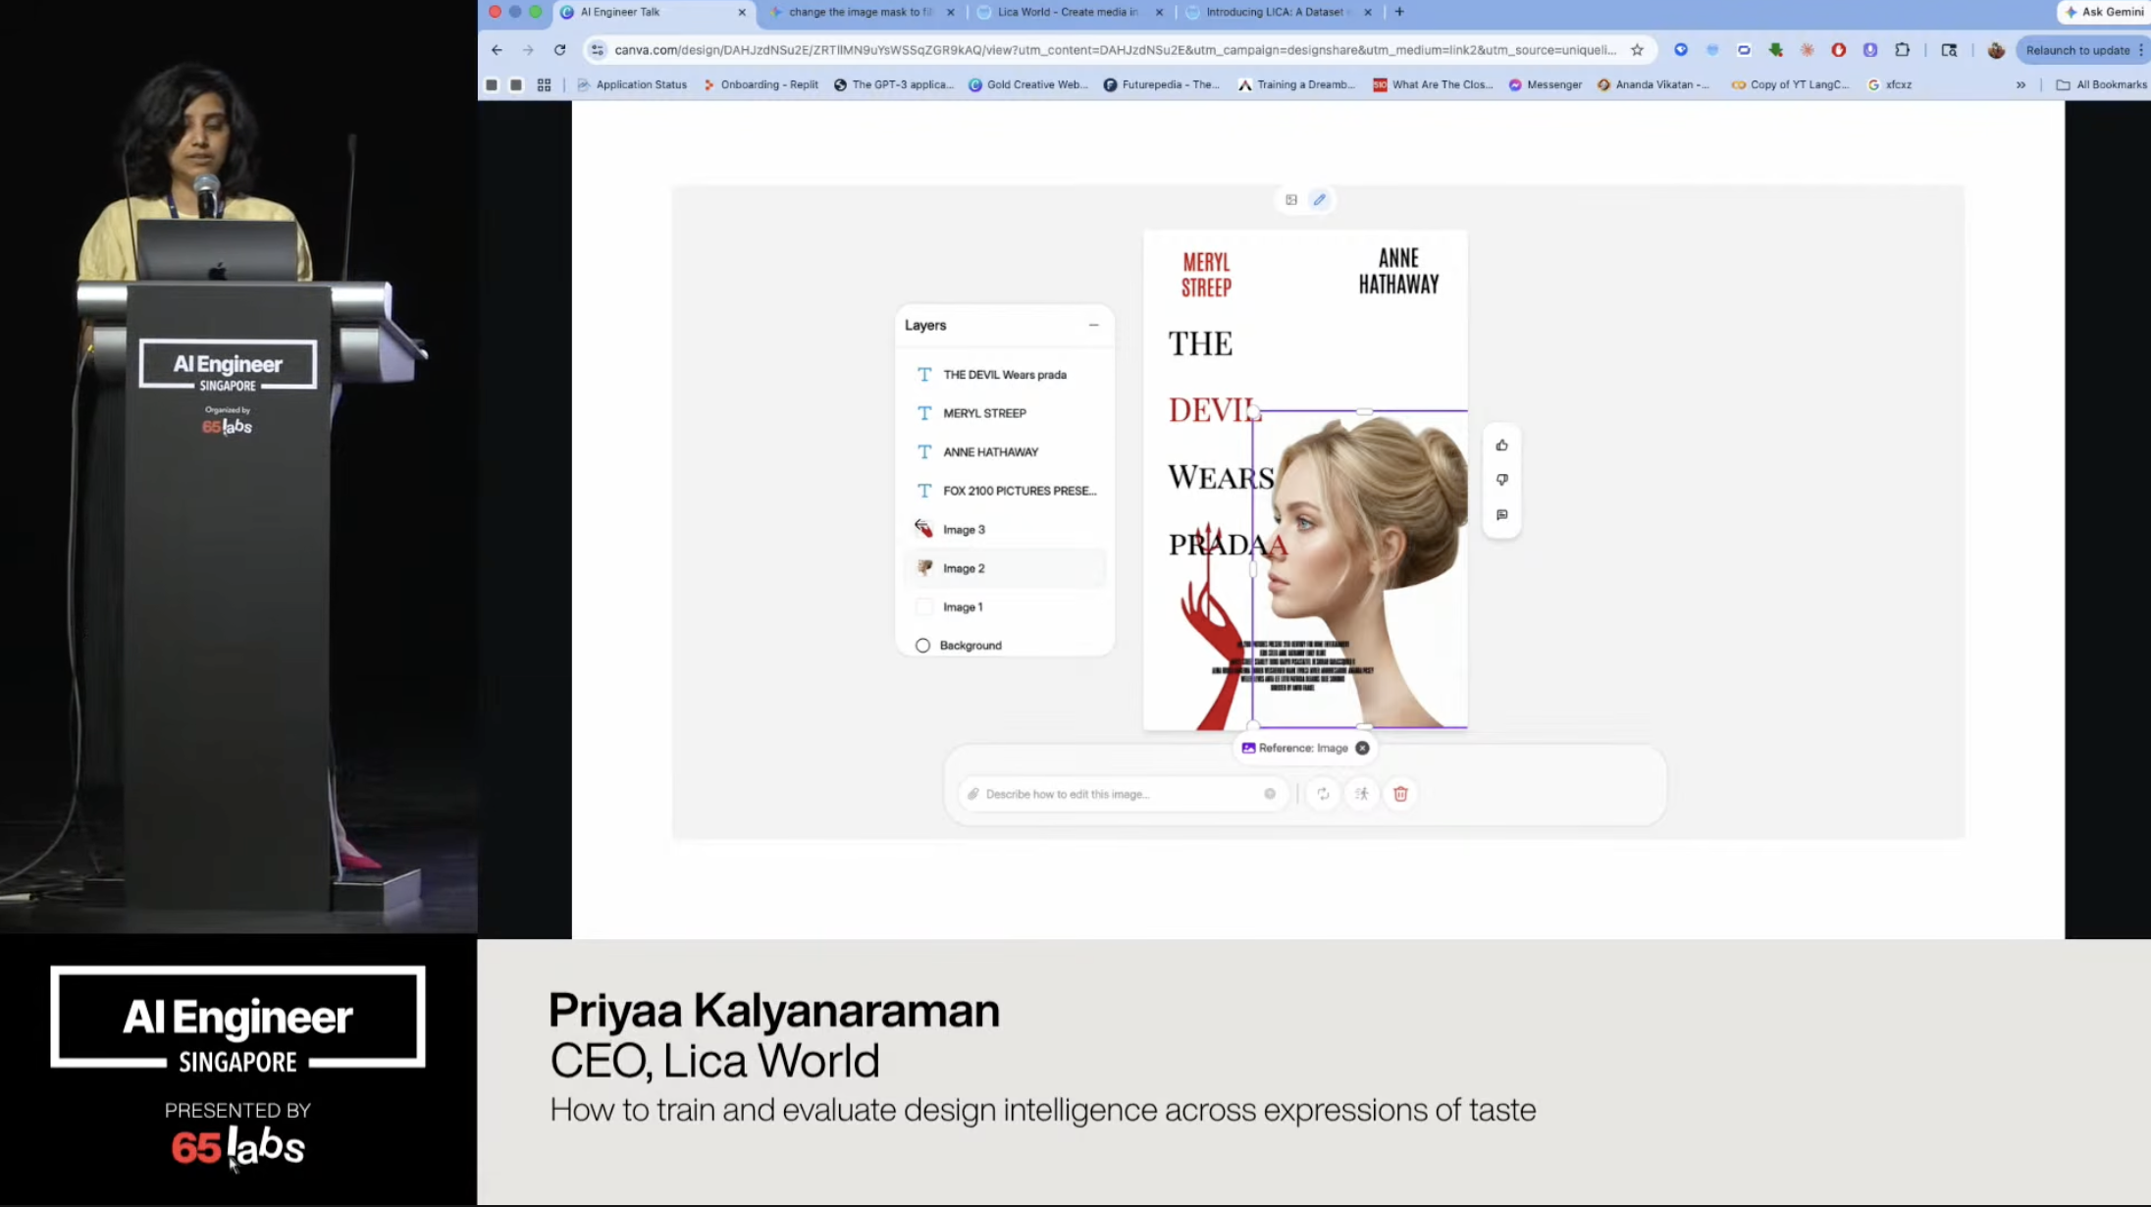Select the FOX 2100 PICTURES text layer
This screenshot has width=2151, height=1207.
(1004, 491)
